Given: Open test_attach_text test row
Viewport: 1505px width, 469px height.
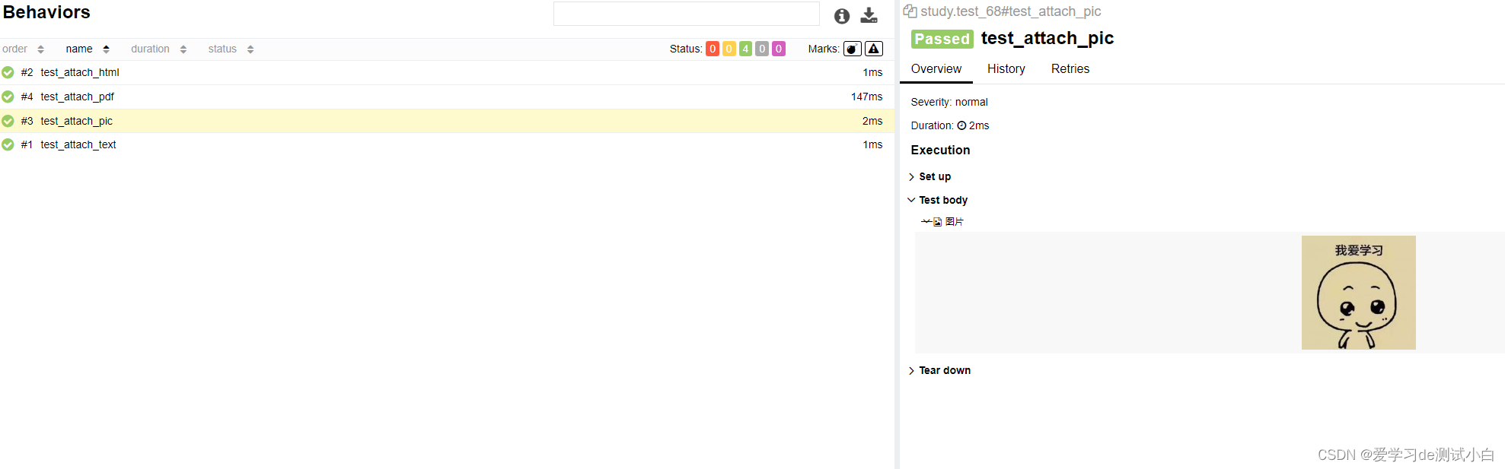Looking at the screenshot, I should 447,144.
